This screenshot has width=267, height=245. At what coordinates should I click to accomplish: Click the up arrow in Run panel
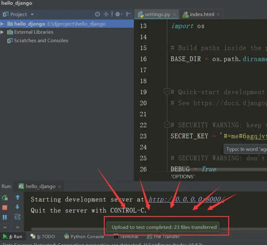point(17,198)
